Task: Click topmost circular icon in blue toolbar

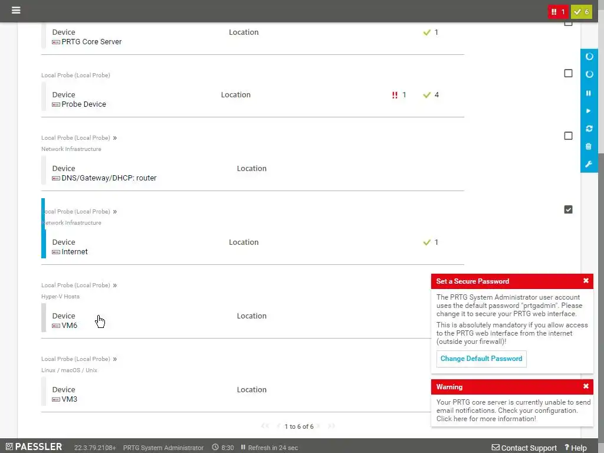Action: (589, 57)
